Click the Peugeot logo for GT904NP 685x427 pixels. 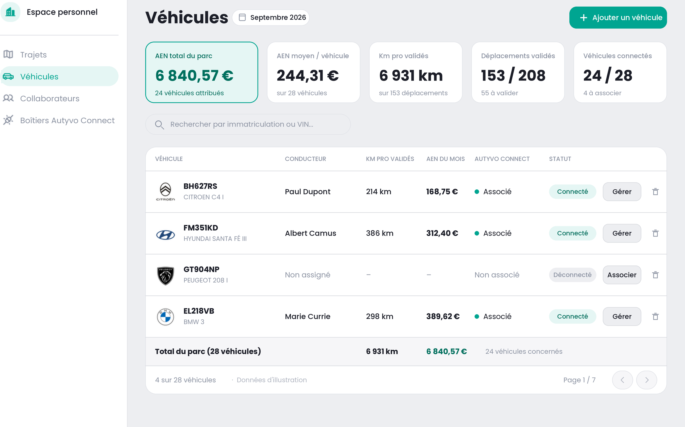pos(165,275)
